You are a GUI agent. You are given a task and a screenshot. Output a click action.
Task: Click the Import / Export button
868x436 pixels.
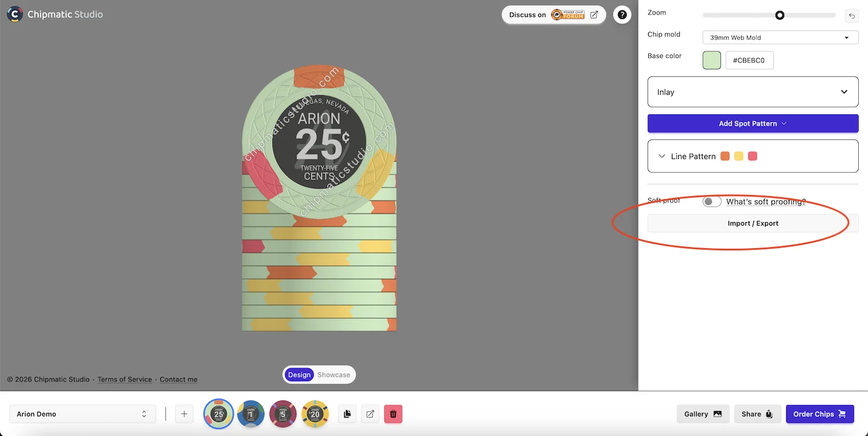tap(753, 223)
